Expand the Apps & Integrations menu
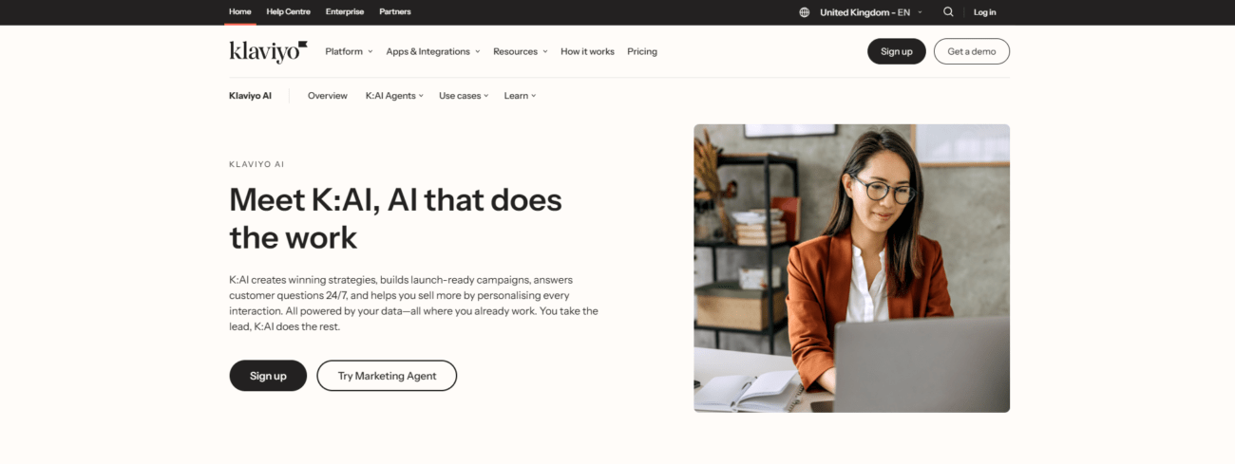 [433, 51]
